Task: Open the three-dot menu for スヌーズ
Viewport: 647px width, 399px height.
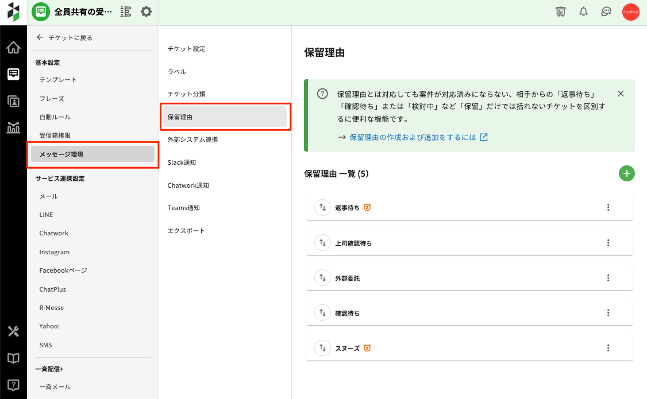Action: 608,348
